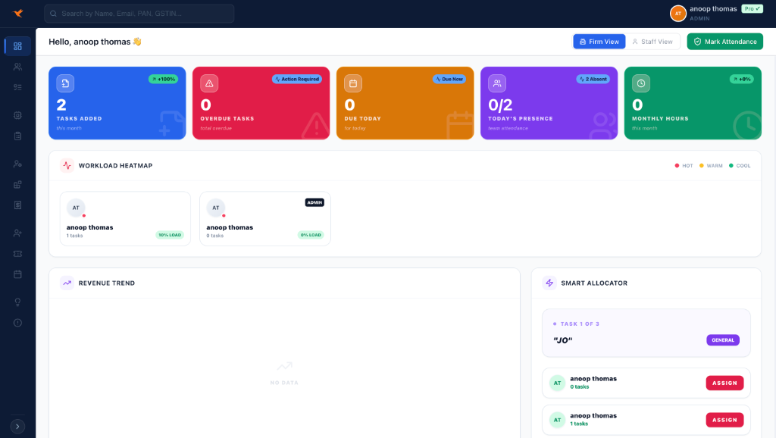Click the Workload Heatmap activity pulse icon
Image resolution: width=776 pixels, height=438 pixels.
pos(66,164)
